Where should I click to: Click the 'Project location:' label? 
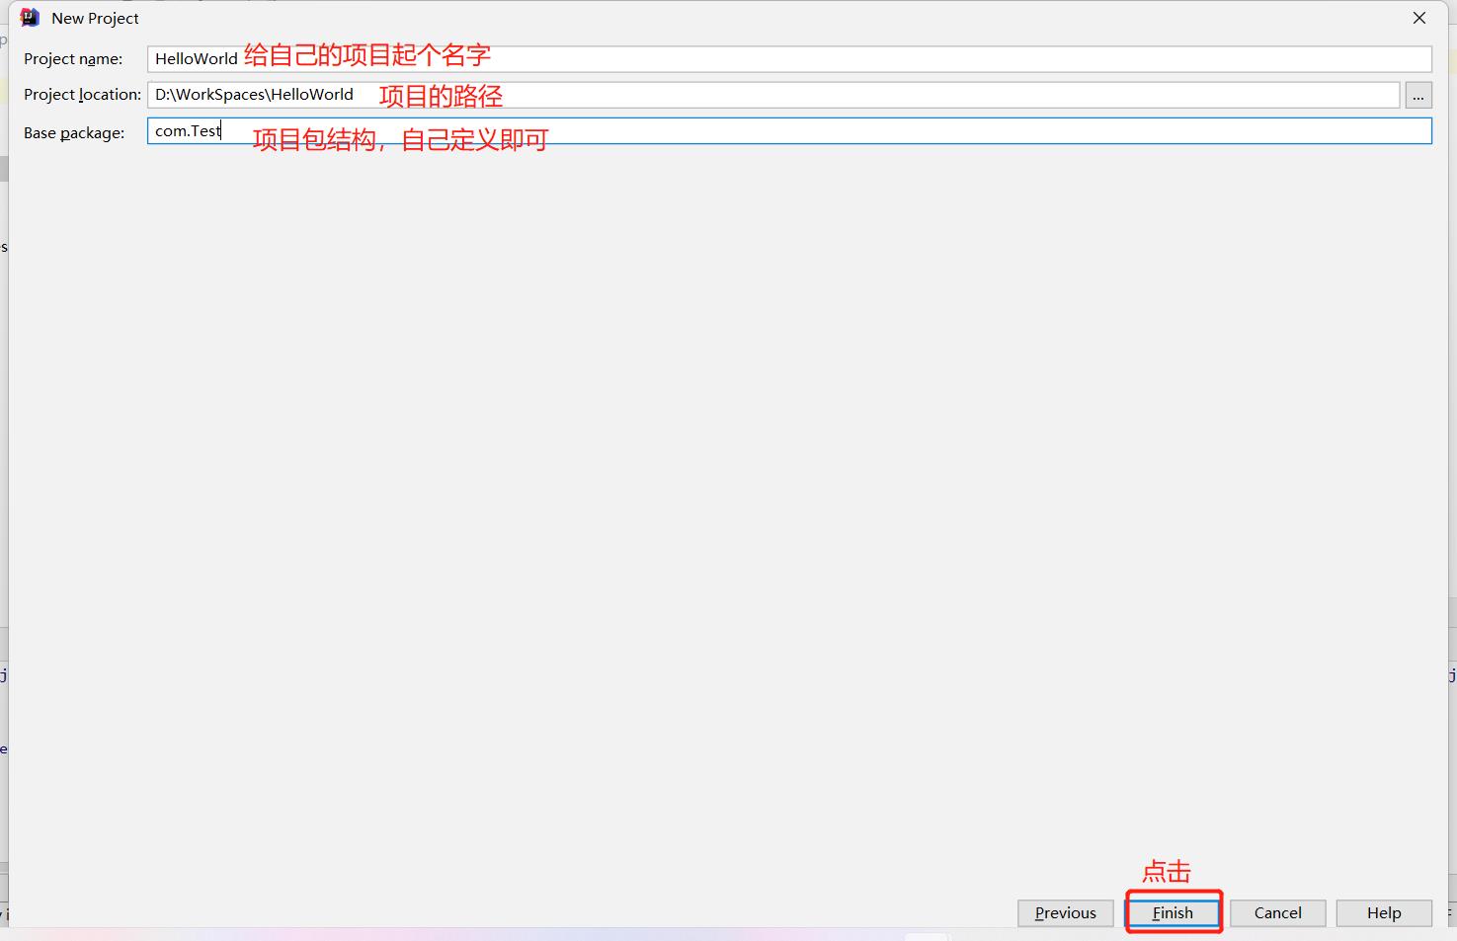83,95
